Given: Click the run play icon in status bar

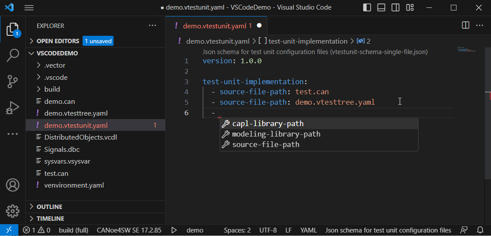Looking at the screenshot, I should [174, 230].
